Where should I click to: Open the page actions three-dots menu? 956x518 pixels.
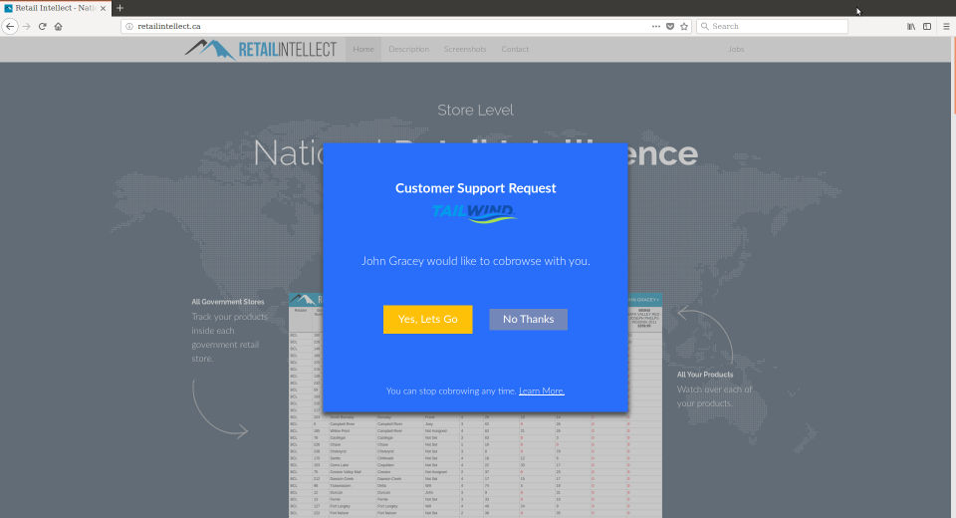tap(656, 26)
